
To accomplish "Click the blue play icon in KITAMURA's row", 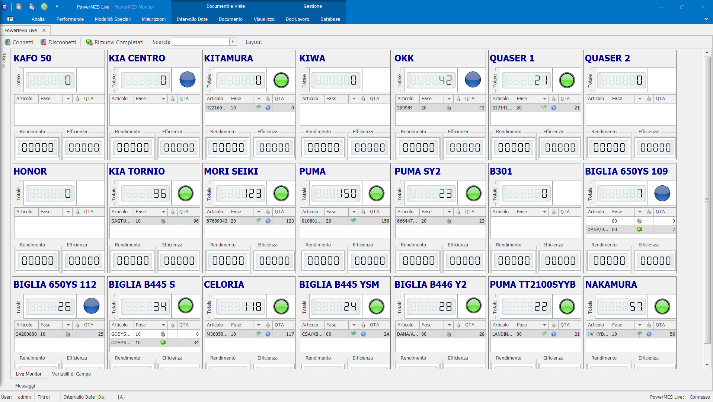I will pyautogui.click(x=268, y=108).
